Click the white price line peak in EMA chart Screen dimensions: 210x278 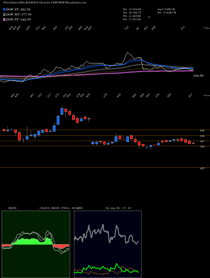(x=127, y=53)
